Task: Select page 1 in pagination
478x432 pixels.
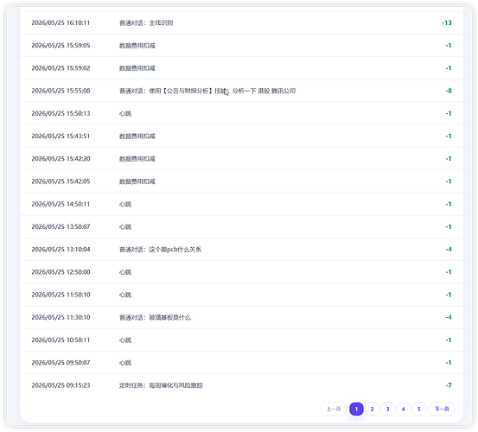Action: click(x=356, y=409)
